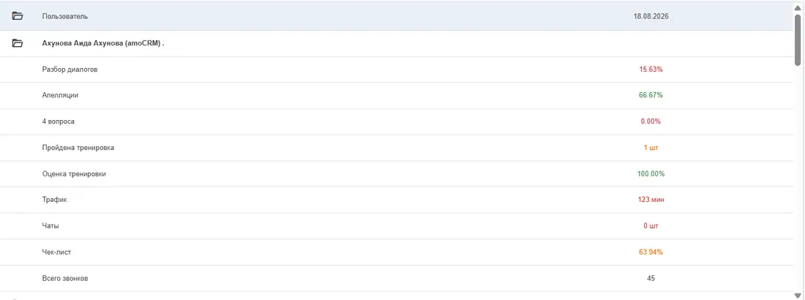This screenshot has height=300, width=805.
Task: Click the folder icon beside Пользователь header
Action: coord(18,16)
